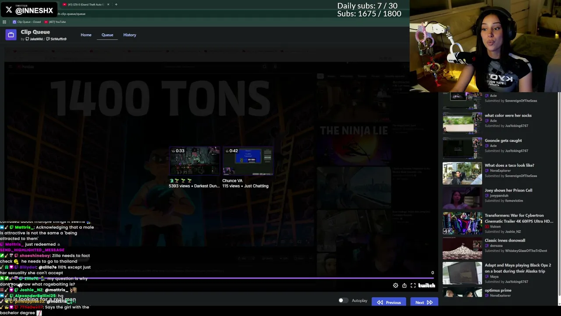Open the (407) YouTube bookmark

pos(55,22)
